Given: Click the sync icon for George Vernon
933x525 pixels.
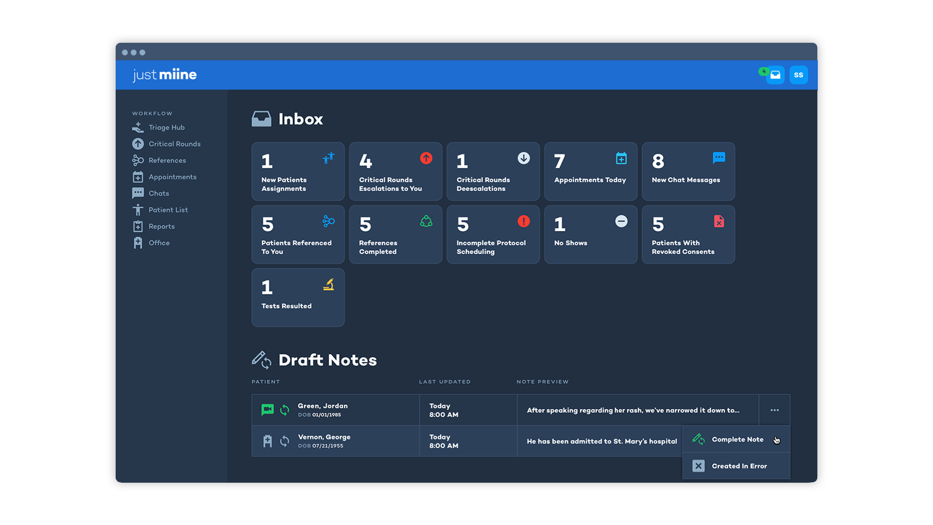Looking at the screenshot, I should point(285,441).
